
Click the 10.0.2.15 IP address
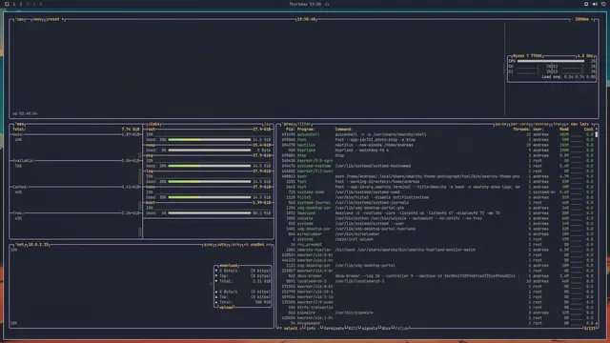tap(38, 245)
